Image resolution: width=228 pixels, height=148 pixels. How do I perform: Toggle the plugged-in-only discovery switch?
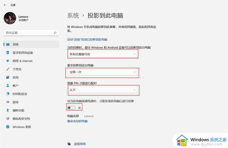71,108
